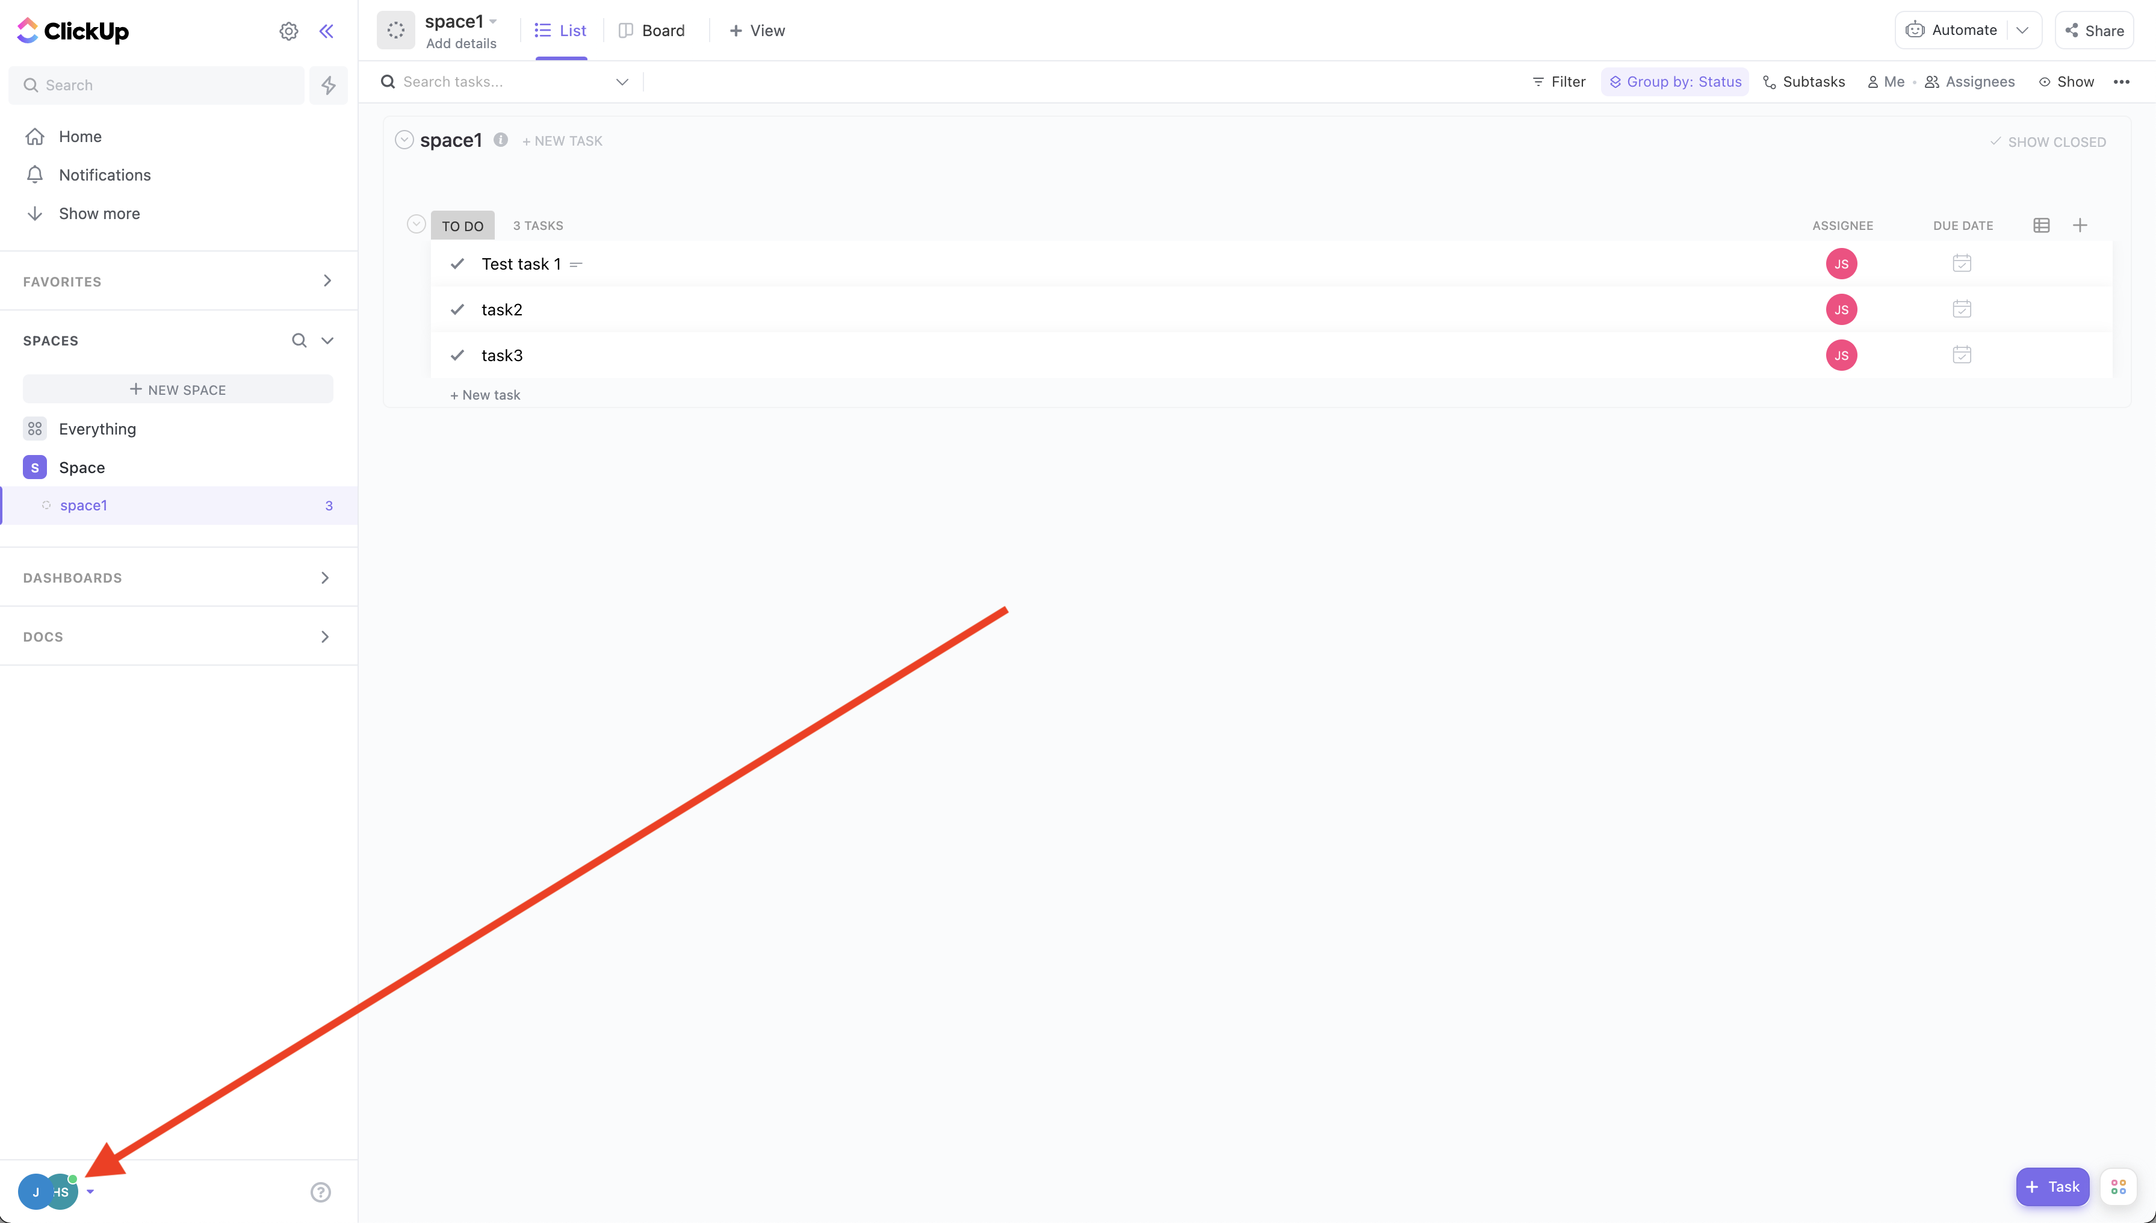Click the lightning bolt quick action icon
Viewport: 2156px width, 1223px height.
[329, 85]
